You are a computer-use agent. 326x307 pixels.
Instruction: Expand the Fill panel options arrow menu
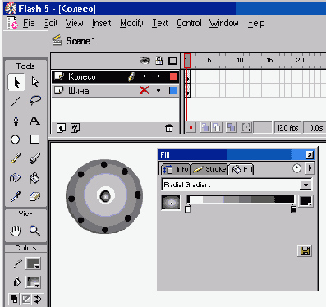tap(310, 167)
